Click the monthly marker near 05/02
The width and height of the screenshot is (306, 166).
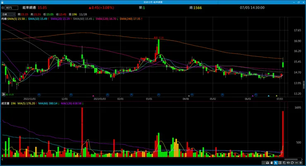tap(222, 95)
